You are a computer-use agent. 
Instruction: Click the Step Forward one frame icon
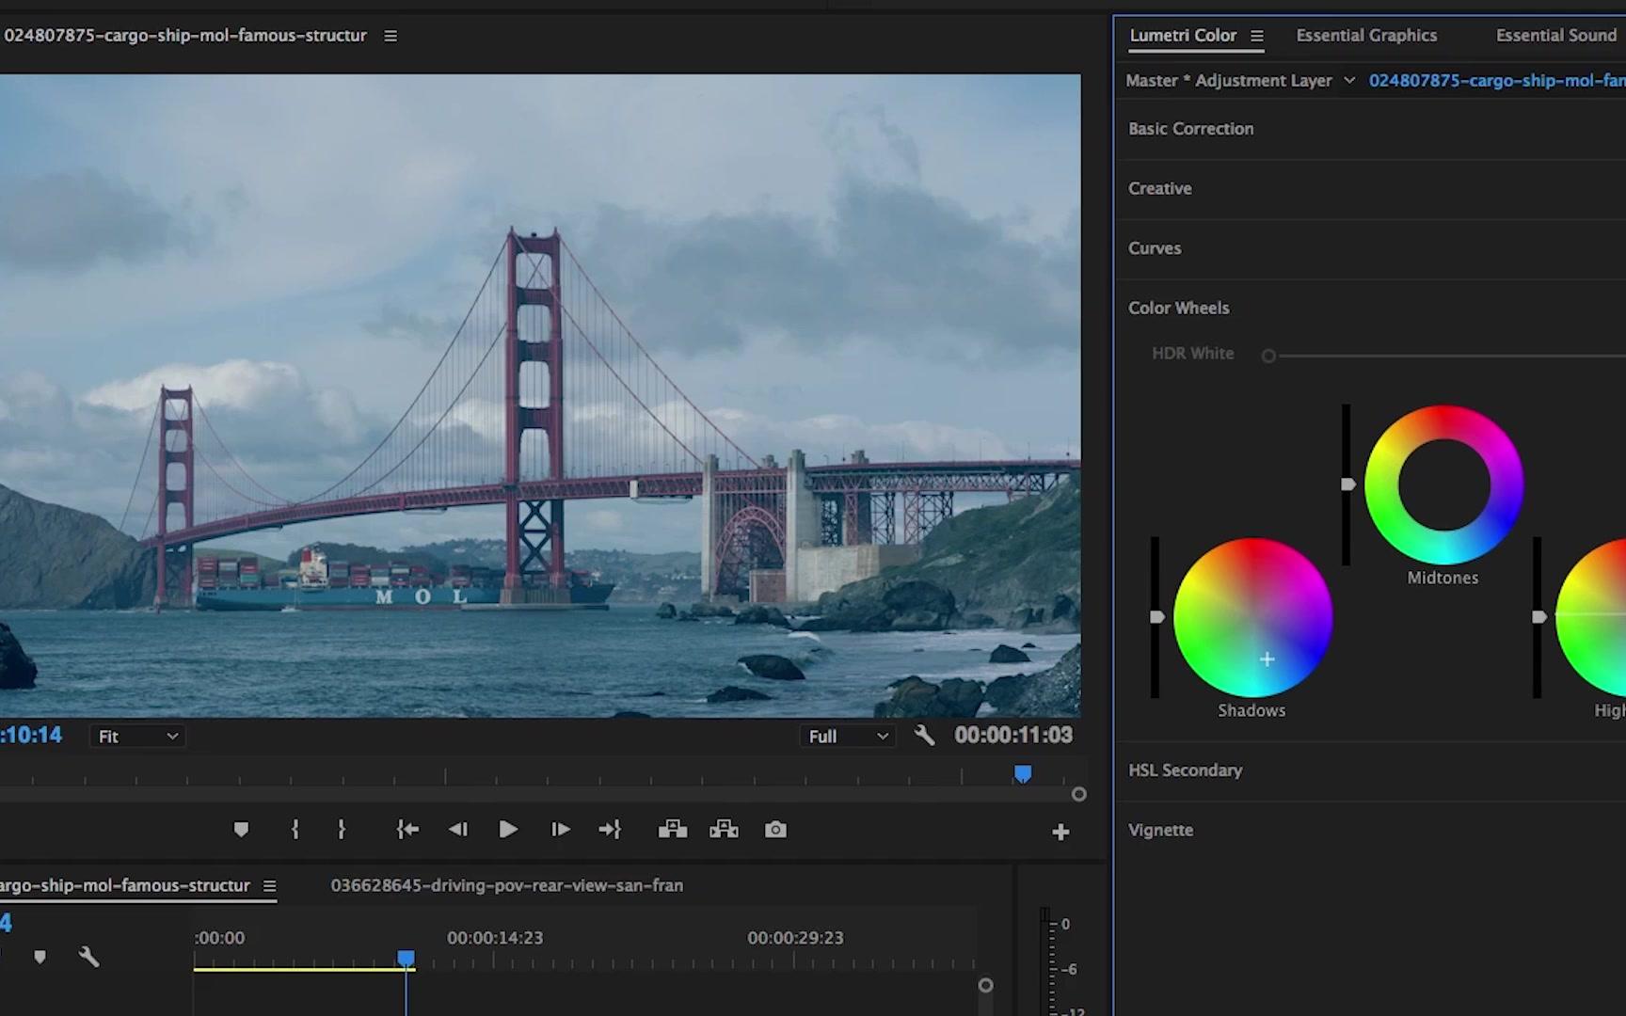[x=560, y=829]
